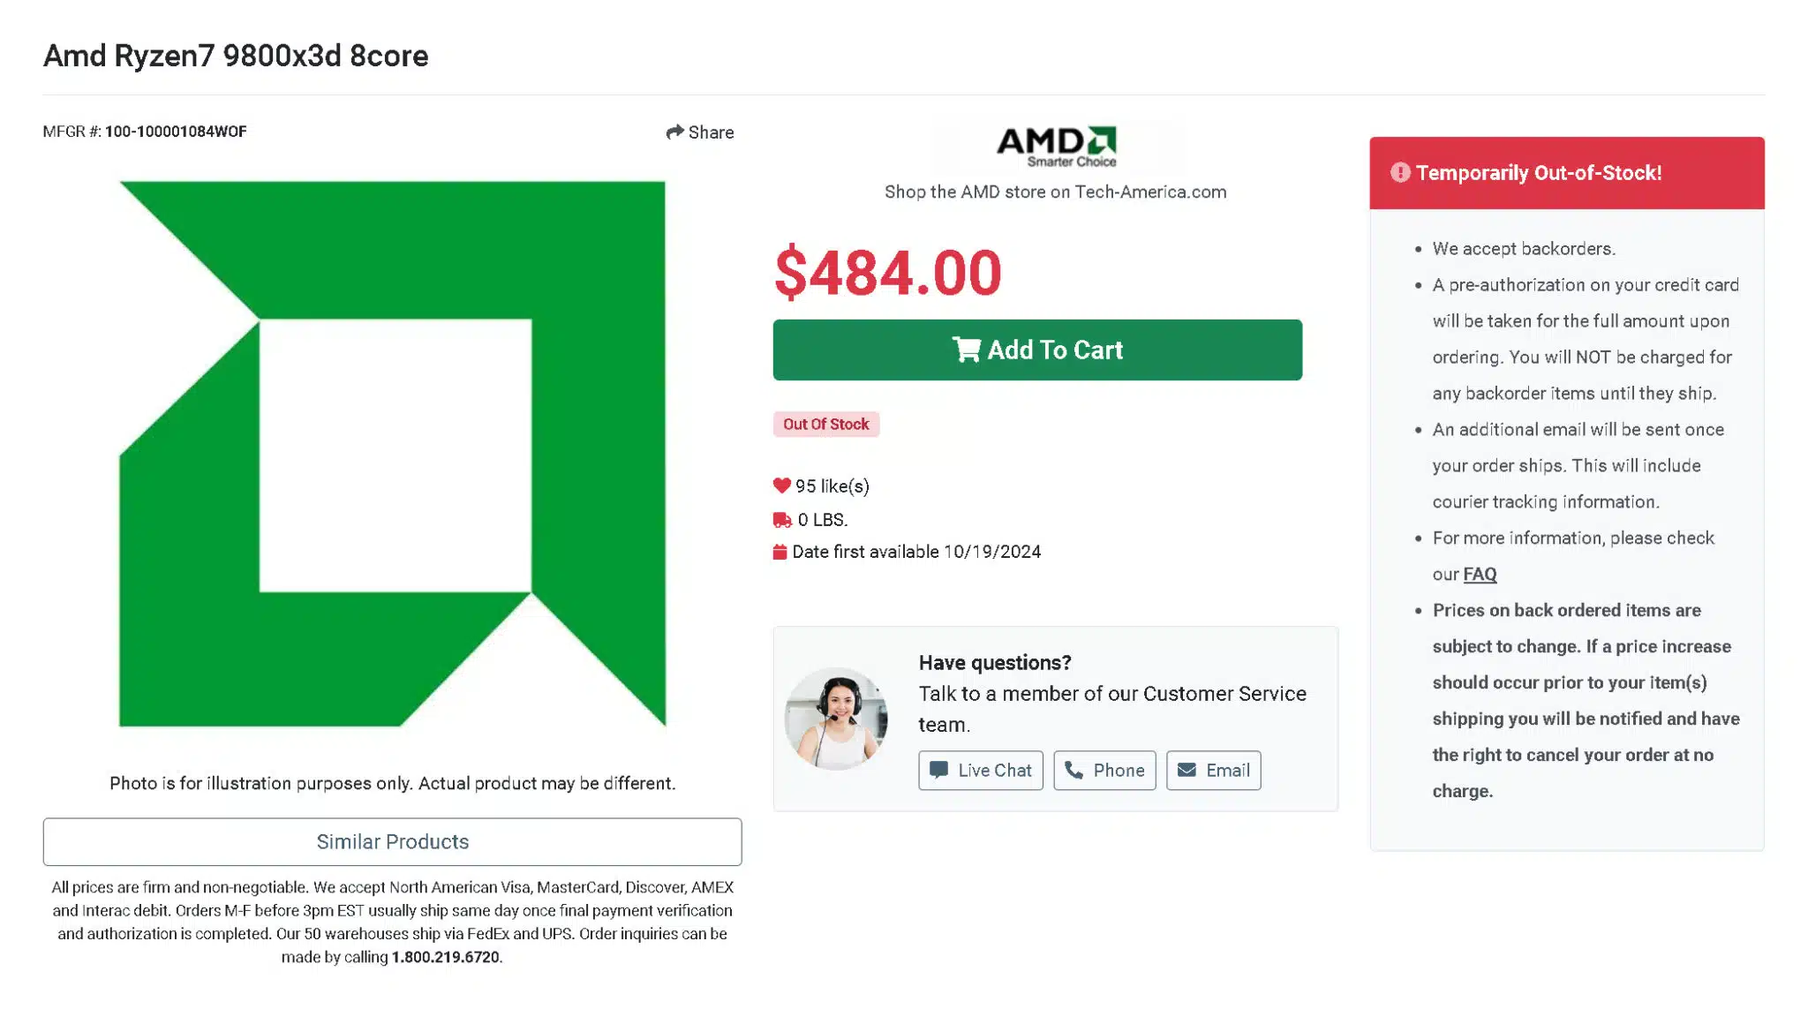Click the shopping cart icon in Add To Cart
Viewport: 1808px width, 1009px height.
(x=966, y=350)
